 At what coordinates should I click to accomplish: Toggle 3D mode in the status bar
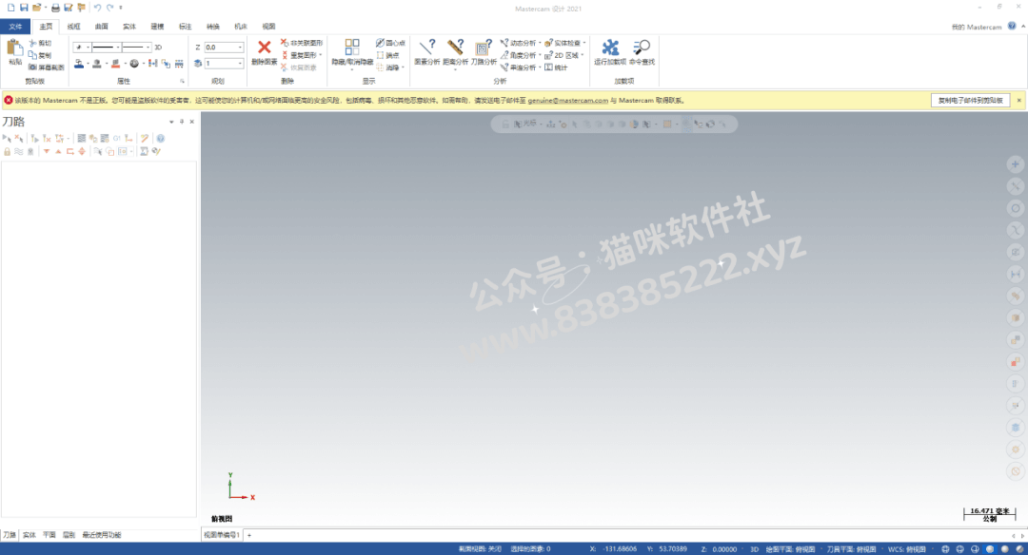pyautogui.click(x=754, y=549)
